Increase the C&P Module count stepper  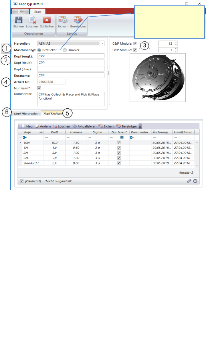pos(176,42)
